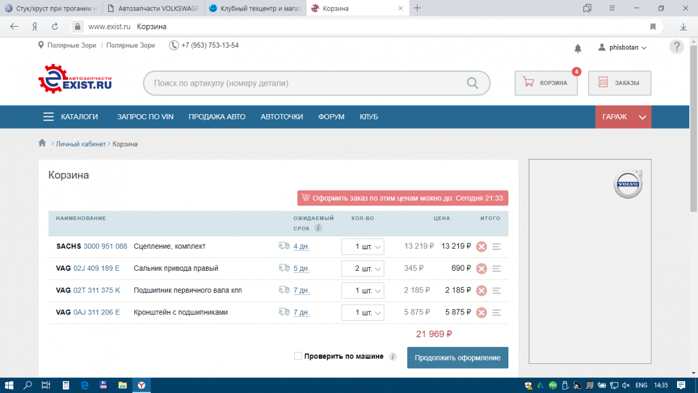Click Продолжить оформление button
698x393 pixels.
tap(458, 357)
